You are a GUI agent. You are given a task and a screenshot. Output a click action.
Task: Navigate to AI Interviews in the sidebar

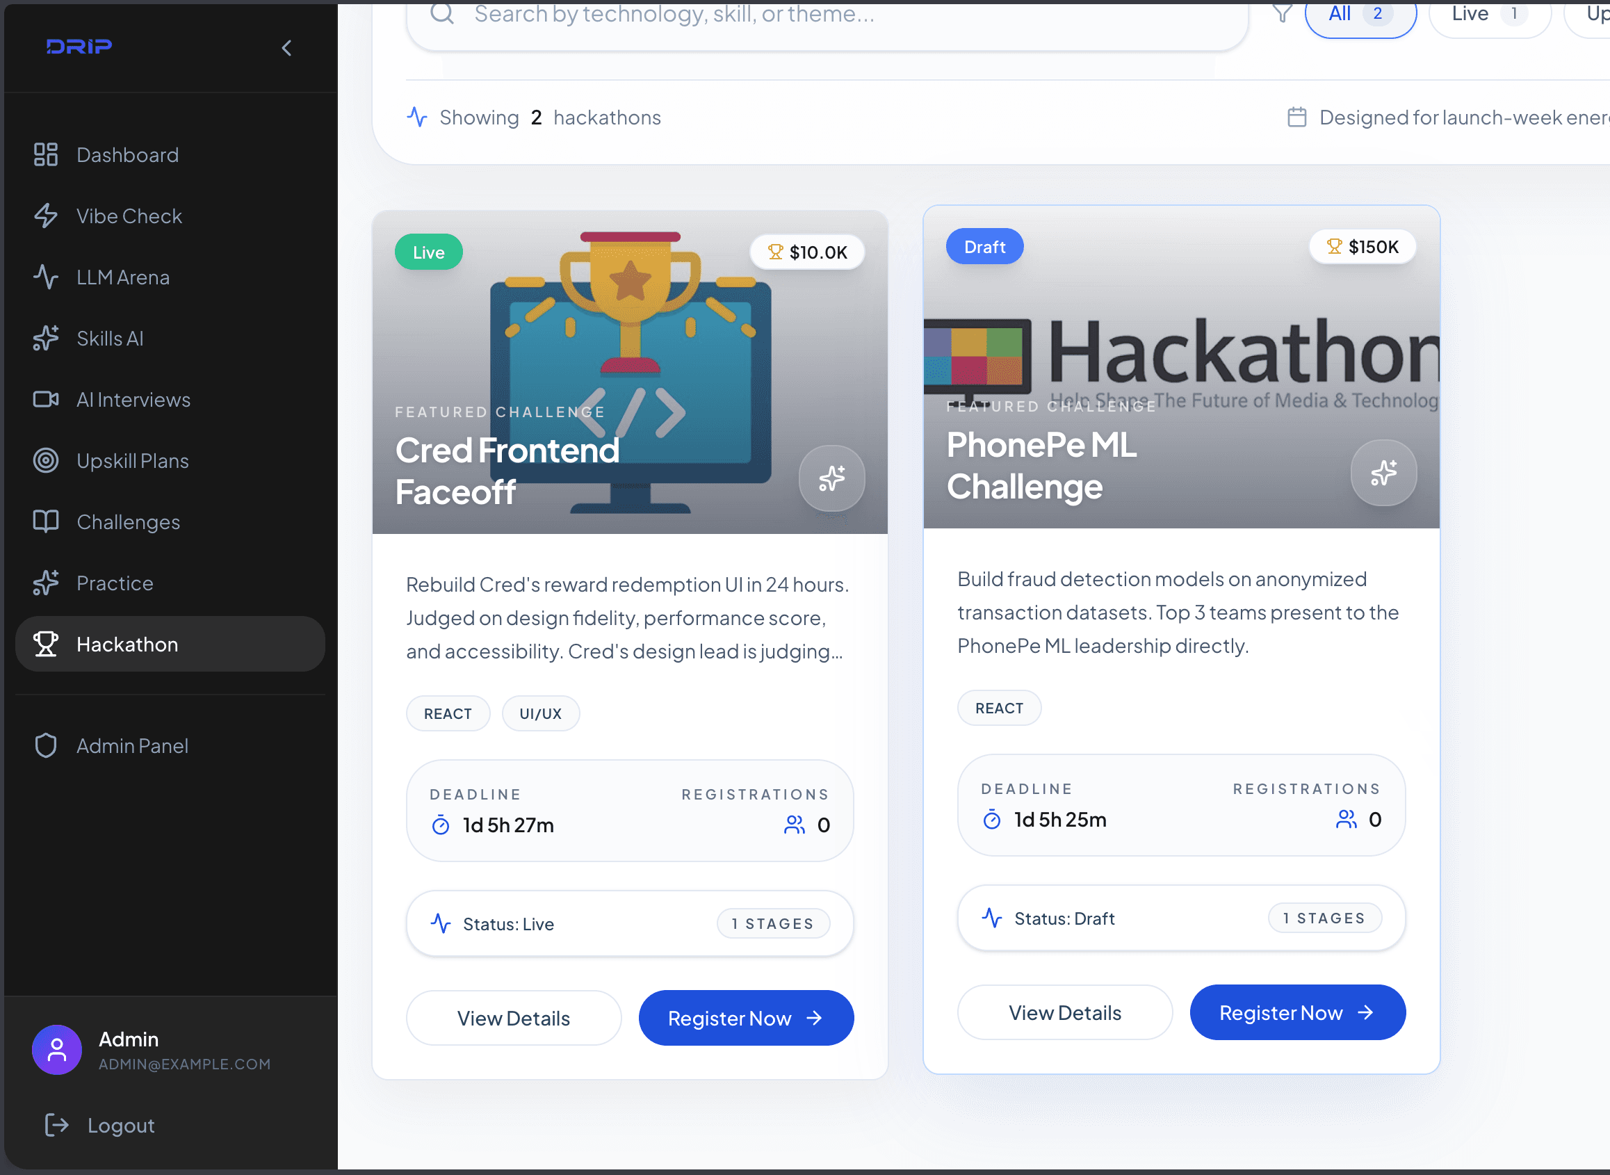coord(170,400)
